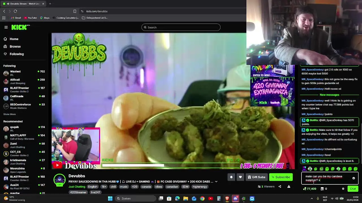
Task: Jump to New messages in chat
Action: [329, 95]
